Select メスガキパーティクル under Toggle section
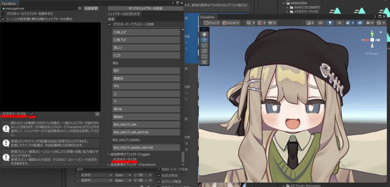This screenshot has height=187, width=390. pos(125,159)
